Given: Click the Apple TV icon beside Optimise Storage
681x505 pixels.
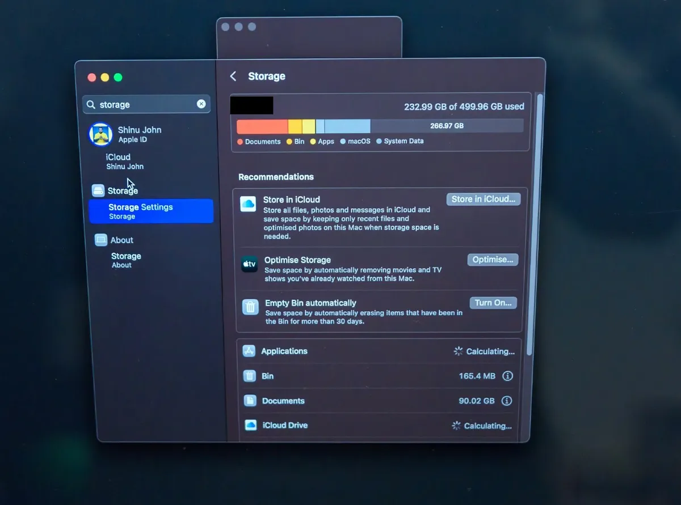Looking at the screenshot, I should [x=250, y=264].
